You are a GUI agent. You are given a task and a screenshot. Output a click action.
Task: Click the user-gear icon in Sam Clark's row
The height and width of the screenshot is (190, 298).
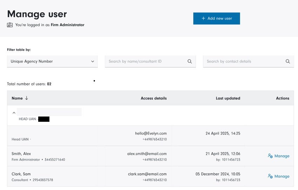coord(270,176)
